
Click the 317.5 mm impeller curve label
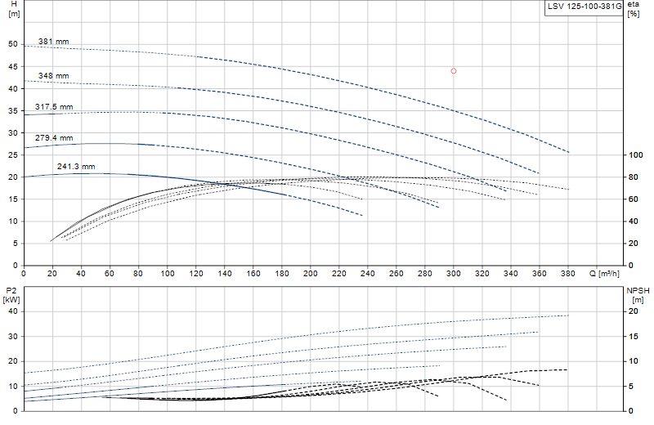point(54,107)
